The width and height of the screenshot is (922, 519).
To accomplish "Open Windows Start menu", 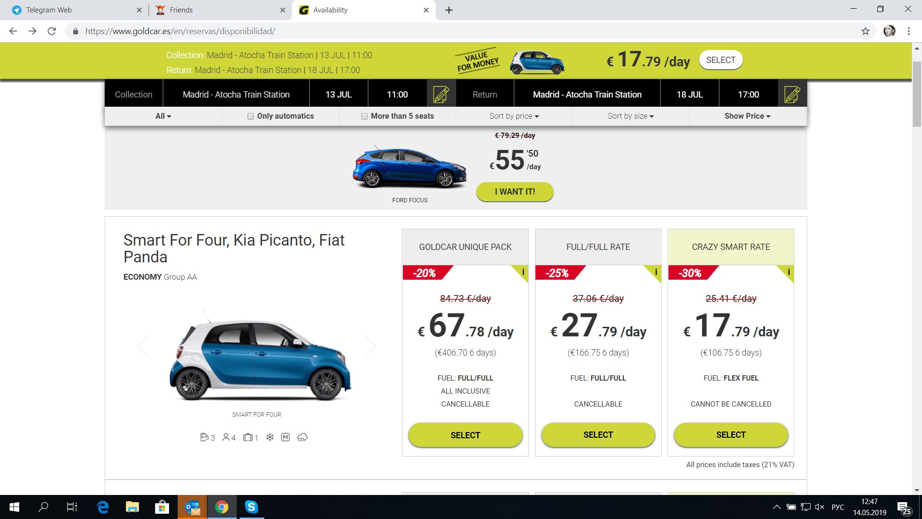I will point(14,507).
